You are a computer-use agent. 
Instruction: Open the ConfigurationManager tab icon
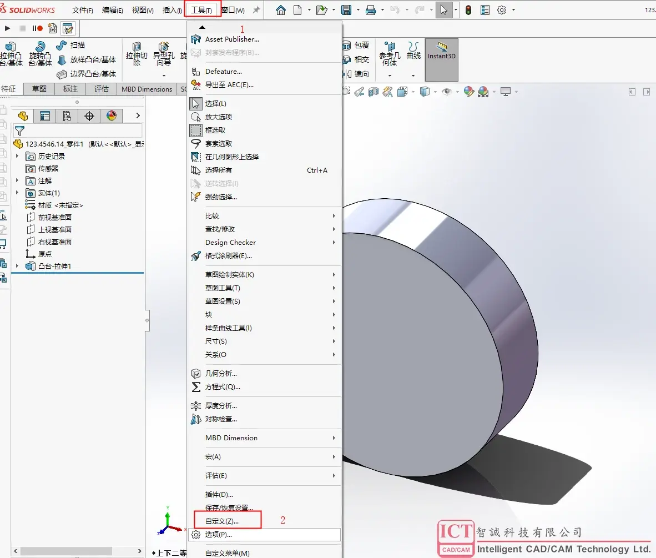pos(67,116)
